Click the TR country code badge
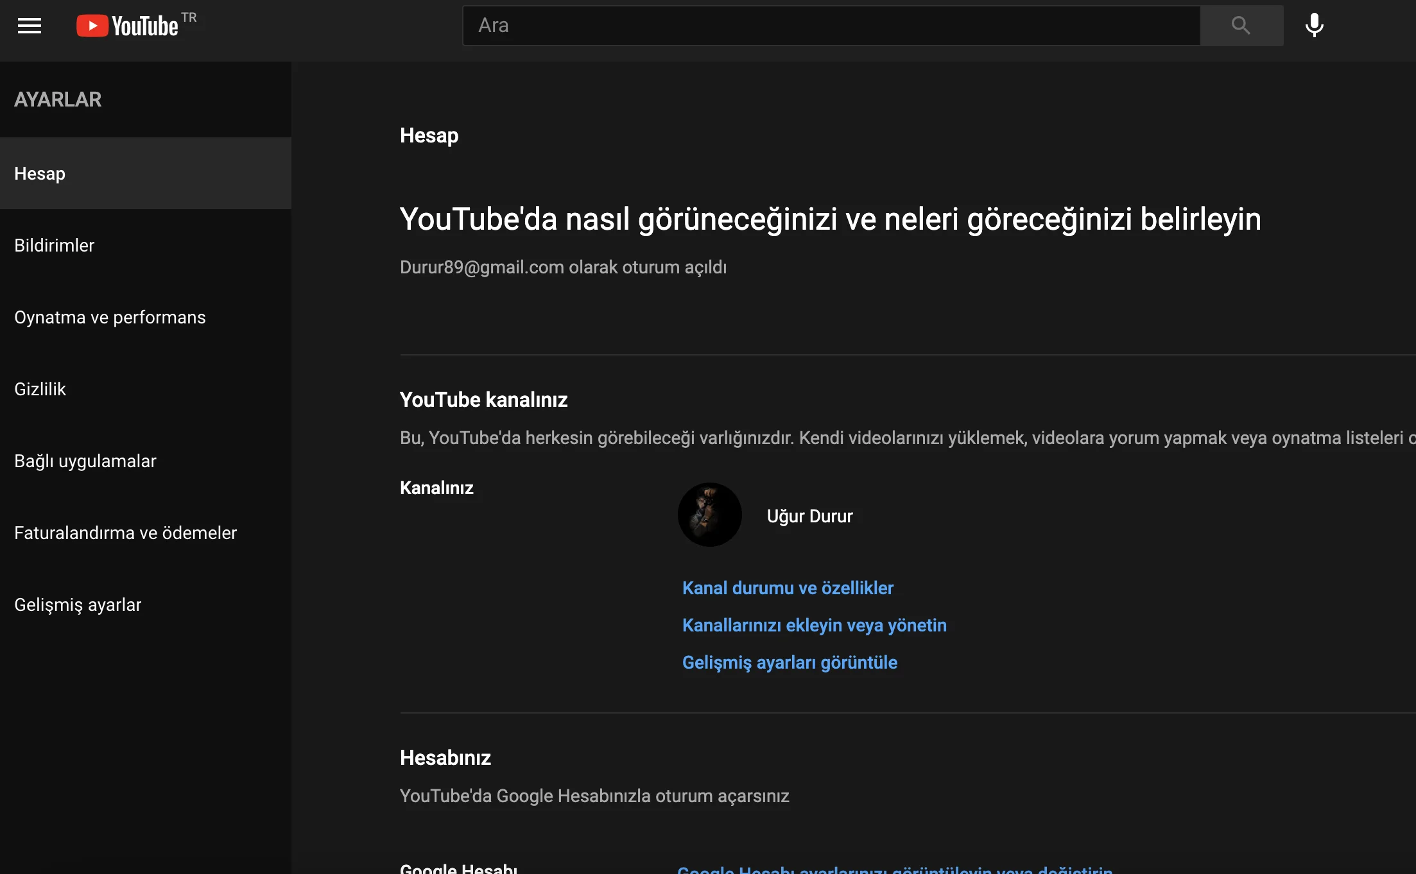 pos(189,17)
